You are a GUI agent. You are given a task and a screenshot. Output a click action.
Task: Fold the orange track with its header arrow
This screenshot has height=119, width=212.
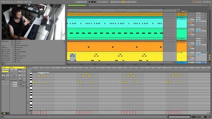click(x=178, y=43)
